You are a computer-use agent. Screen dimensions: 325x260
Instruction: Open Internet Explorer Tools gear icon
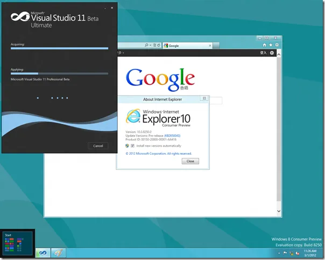(x=277, y=45)
